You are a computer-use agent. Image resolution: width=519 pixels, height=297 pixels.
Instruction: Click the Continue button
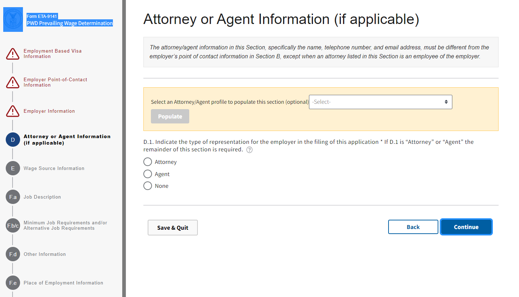coord(466,227)
